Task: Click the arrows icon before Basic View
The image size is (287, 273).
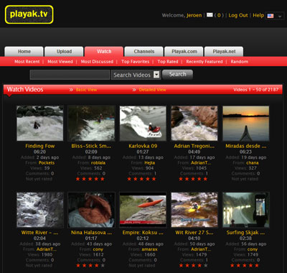Action: pyautogui.click(x=71, y=90)
